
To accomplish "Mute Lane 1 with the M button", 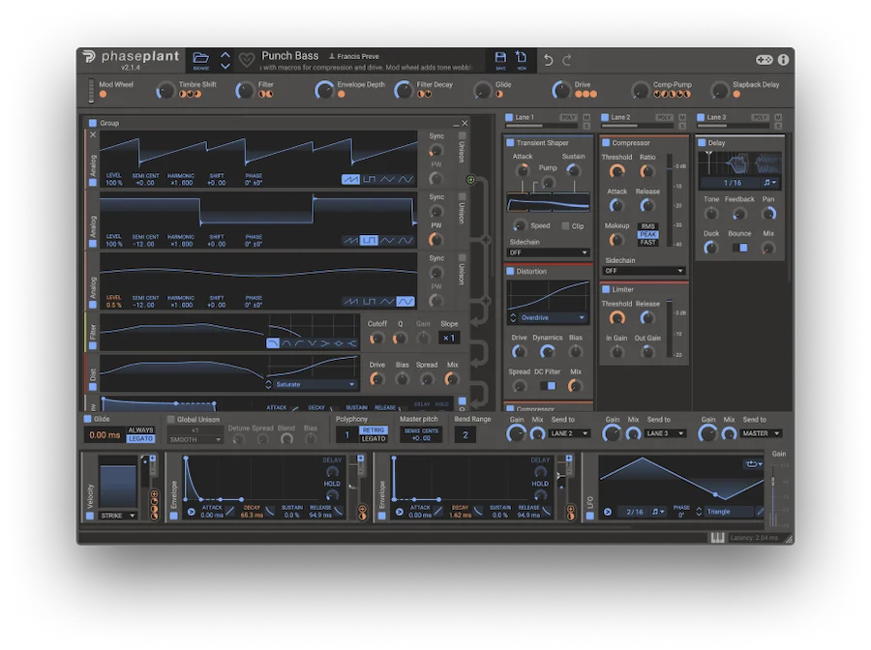I will (586, 117).
